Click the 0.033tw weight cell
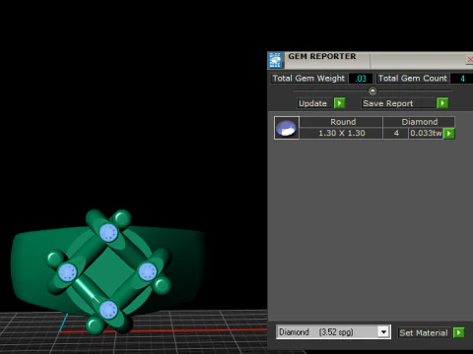 [x=426, y=133]
